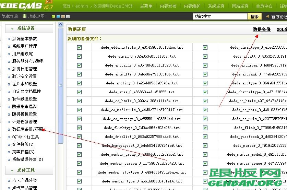Open 自定义文档属性 in sidebar
Image resolution: width=287 pixels, height=190 pixels.
26,92
